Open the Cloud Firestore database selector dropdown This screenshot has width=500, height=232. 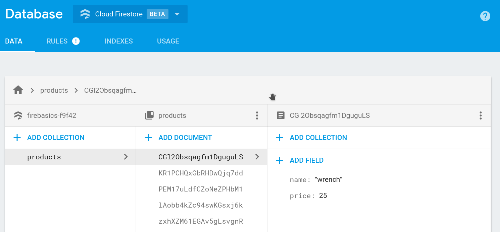coord(177,14)
